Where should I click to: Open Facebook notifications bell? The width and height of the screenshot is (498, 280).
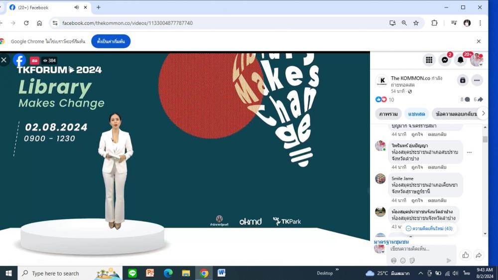point(460,60)
